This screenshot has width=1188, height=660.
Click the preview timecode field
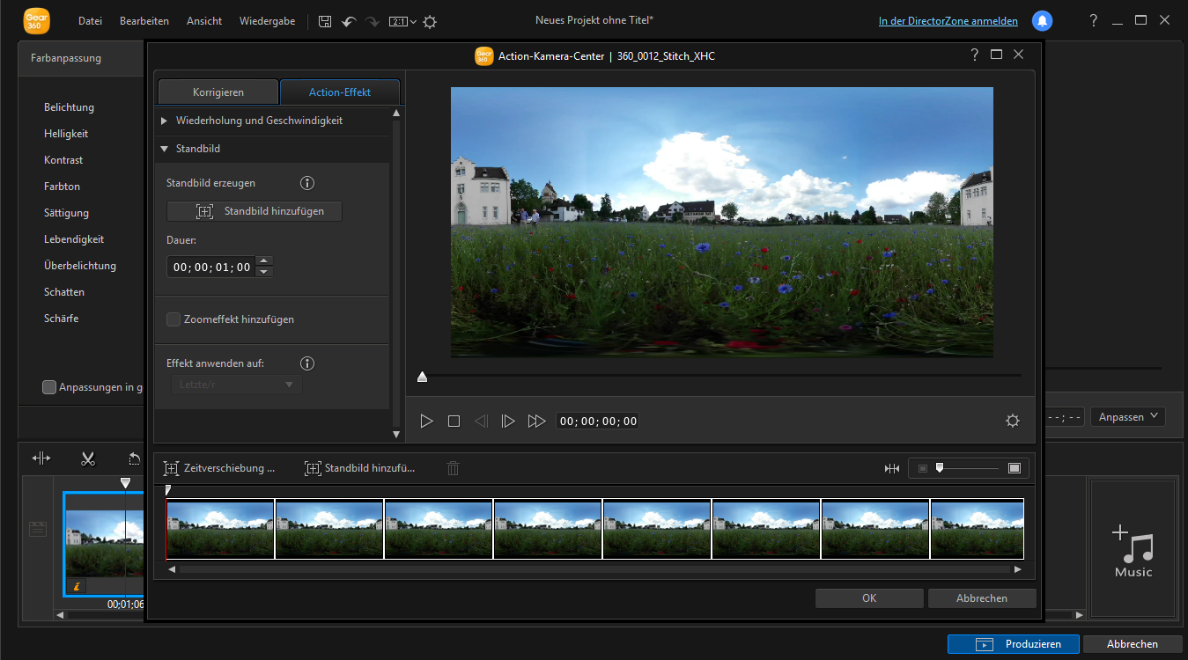(598, 422)
